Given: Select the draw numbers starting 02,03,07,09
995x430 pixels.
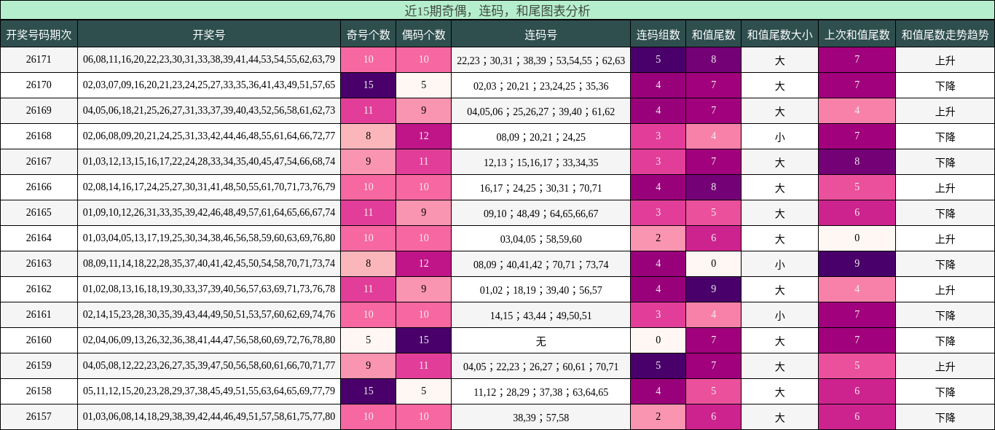Looking at the screenshot, I should [209, 85].
